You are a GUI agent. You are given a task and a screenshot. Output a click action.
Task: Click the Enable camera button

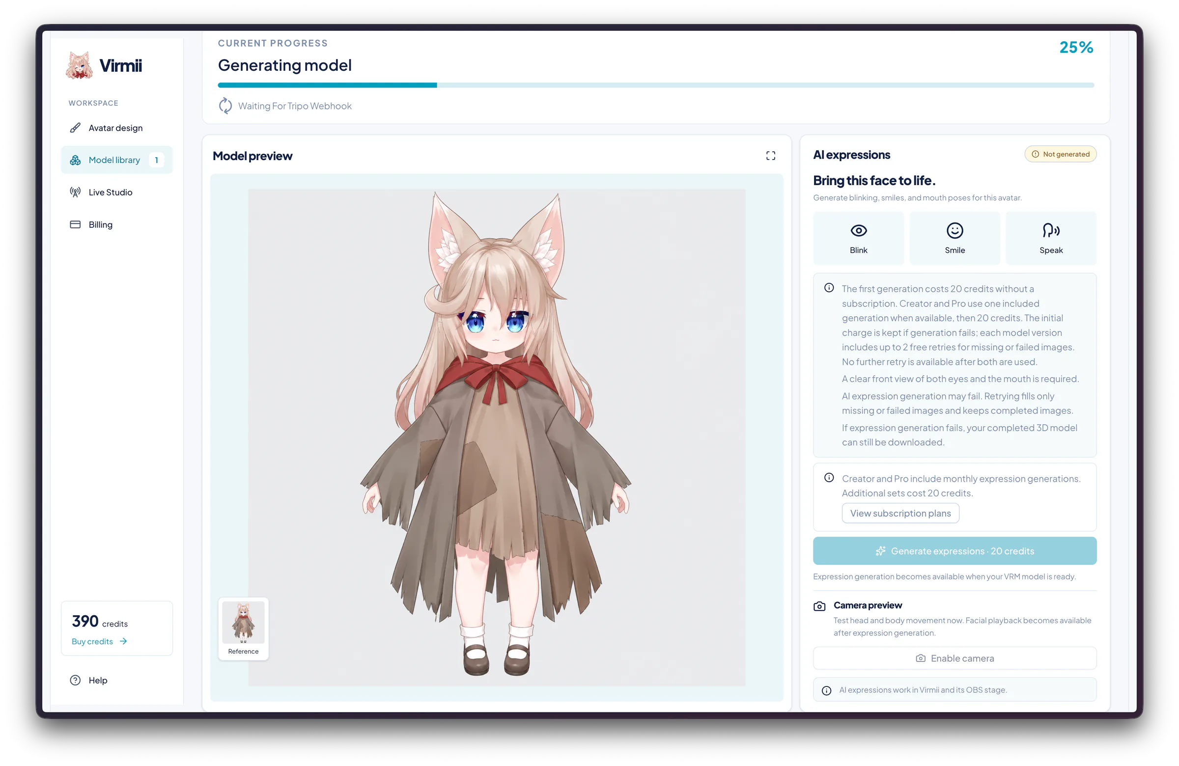click(954, 658)
